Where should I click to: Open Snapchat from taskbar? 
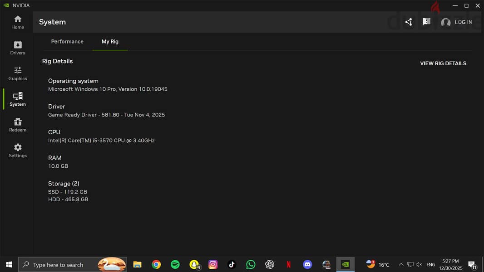pyautogui.click(x=194, y=265)
